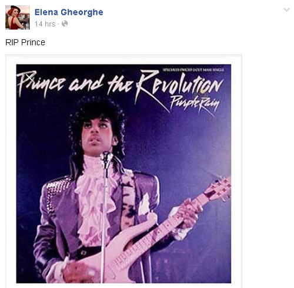The image size is (294, 288).
Task: Click the microphone in the album photo
Action: [x=106, y=157]
